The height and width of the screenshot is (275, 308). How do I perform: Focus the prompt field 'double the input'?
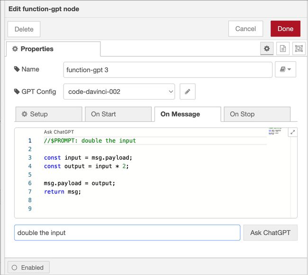point(127,233)
